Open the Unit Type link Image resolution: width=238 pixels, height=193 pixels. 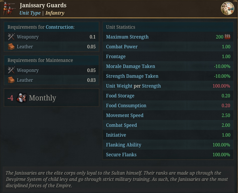[30, 13]
